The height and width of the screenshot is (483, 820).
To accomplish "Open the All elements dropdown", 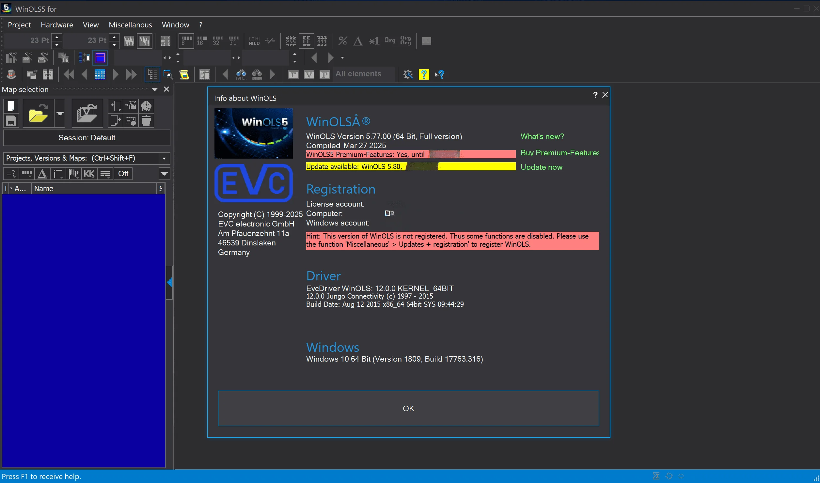I will 364,74.
